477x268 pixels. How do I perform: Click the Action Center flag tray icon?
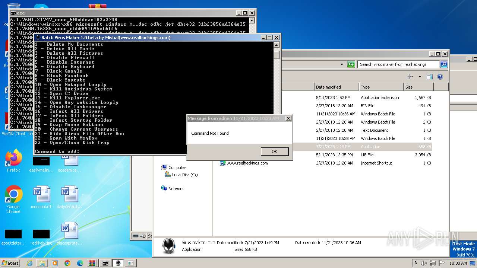[442, 263]
